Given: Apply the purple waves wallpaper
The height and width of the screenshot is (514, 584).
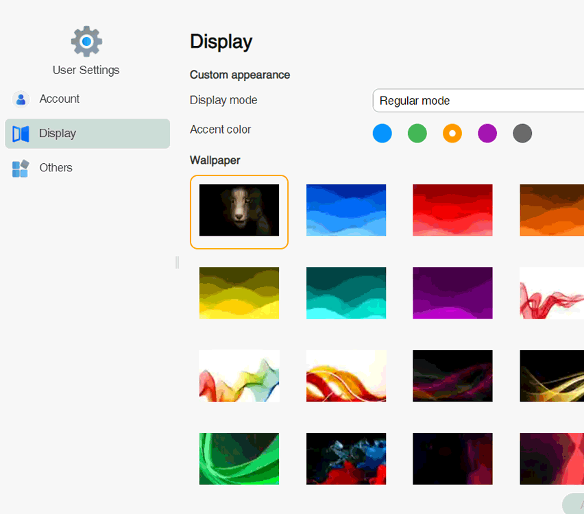Looking at the screenshot, I should (452, 293).
